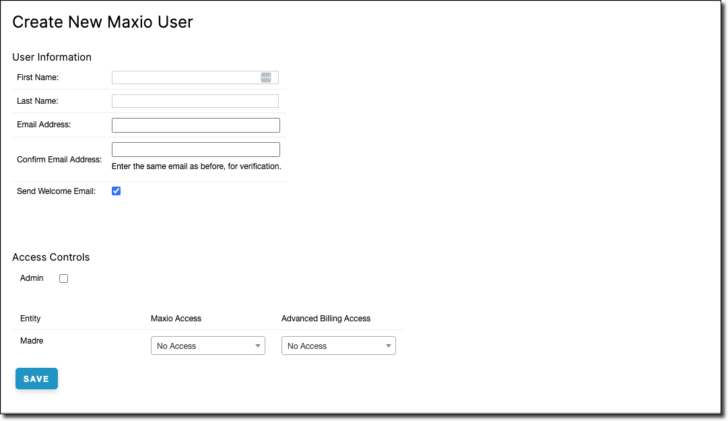Select the Email Address text box
The width and height of the screenshot is (728, 421).
click(x=196, y=125)
